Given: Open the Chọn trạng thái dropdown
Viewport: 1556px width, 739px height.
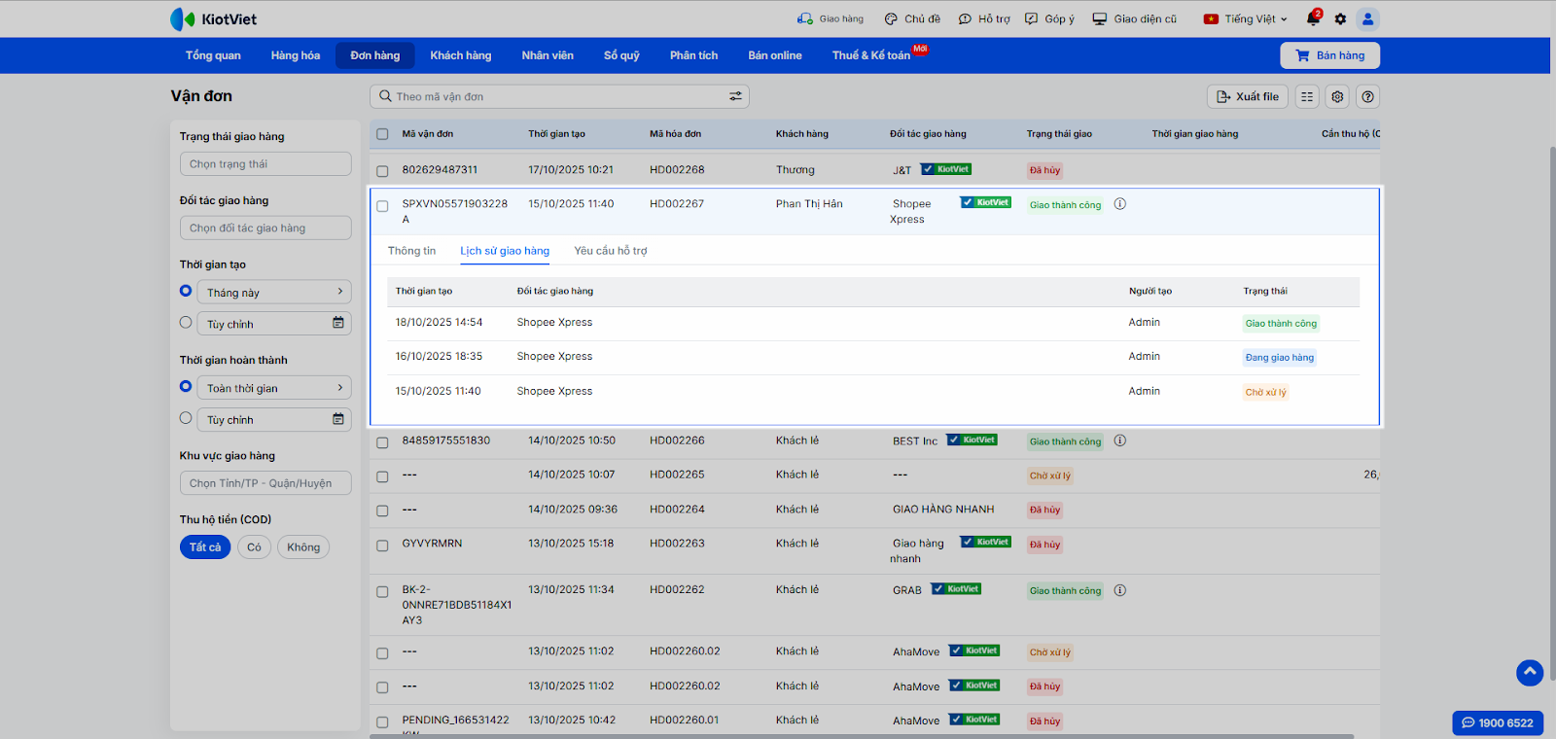Looking at the screenshot, I should pyautogui.click(x=265, y=164).
